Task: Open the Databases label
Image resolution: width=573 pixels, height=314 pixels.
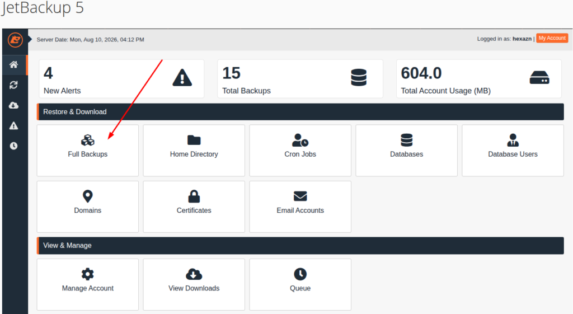Action: [406, 154]
